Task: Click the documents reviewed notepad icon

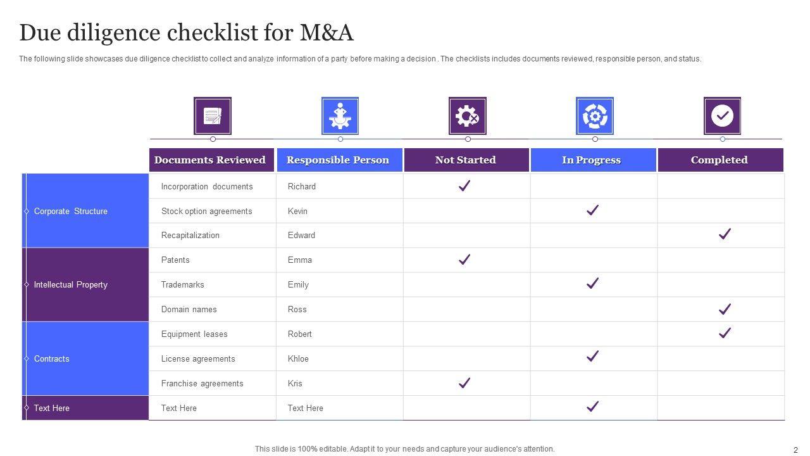Action: (x=213, y=116)
